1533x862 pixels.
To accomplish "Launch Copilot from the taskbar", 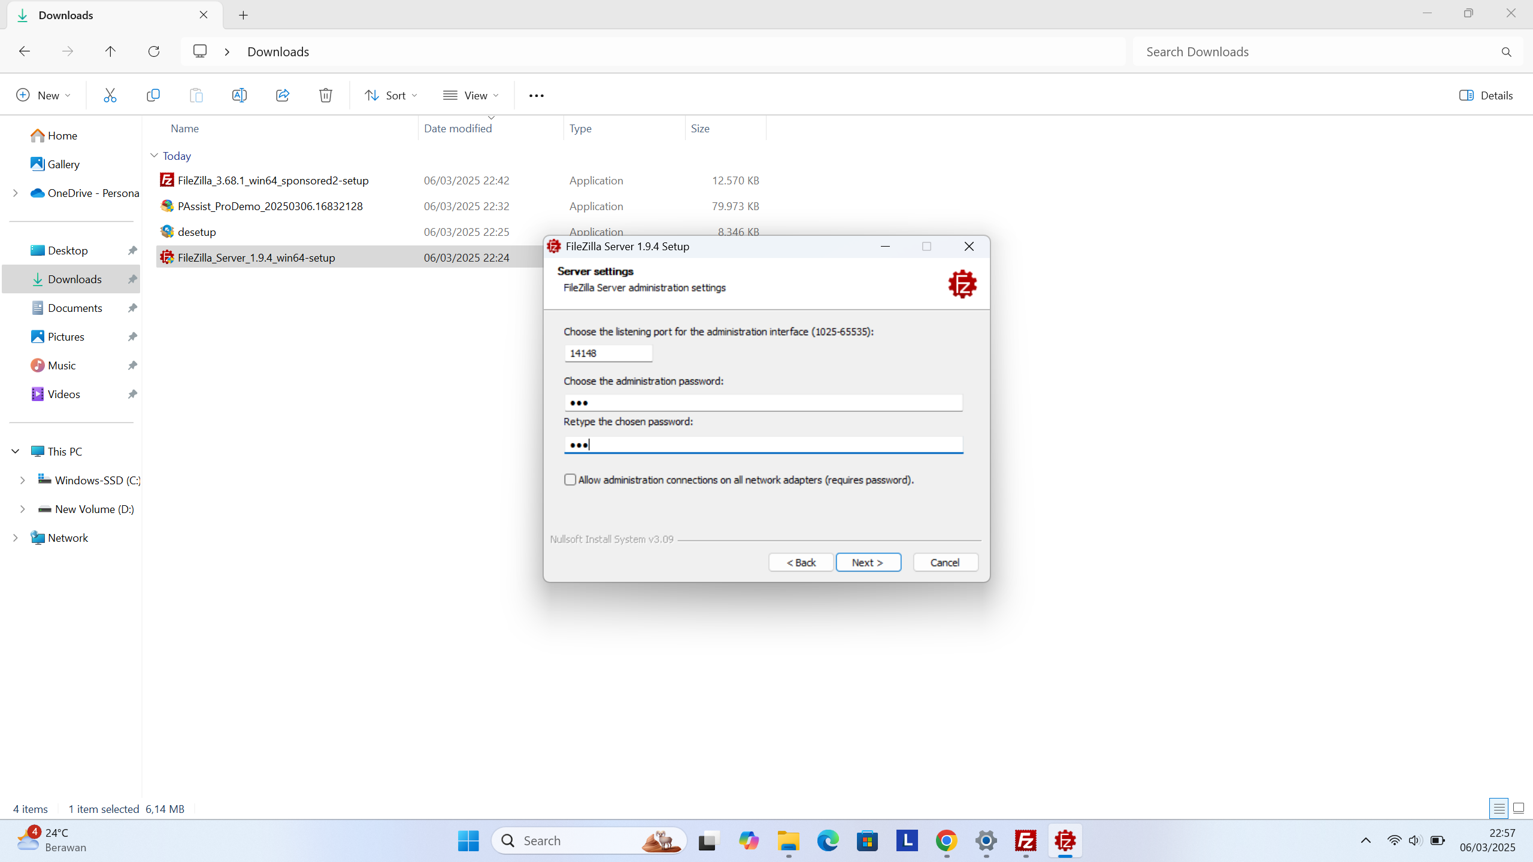I will click(749, 840).
